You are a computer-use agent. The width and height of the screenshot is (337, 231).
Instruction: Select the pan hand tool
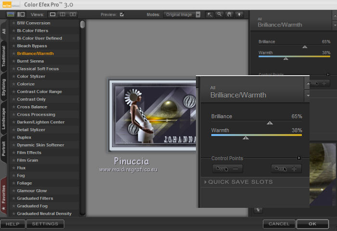click(x=229, y=14)
